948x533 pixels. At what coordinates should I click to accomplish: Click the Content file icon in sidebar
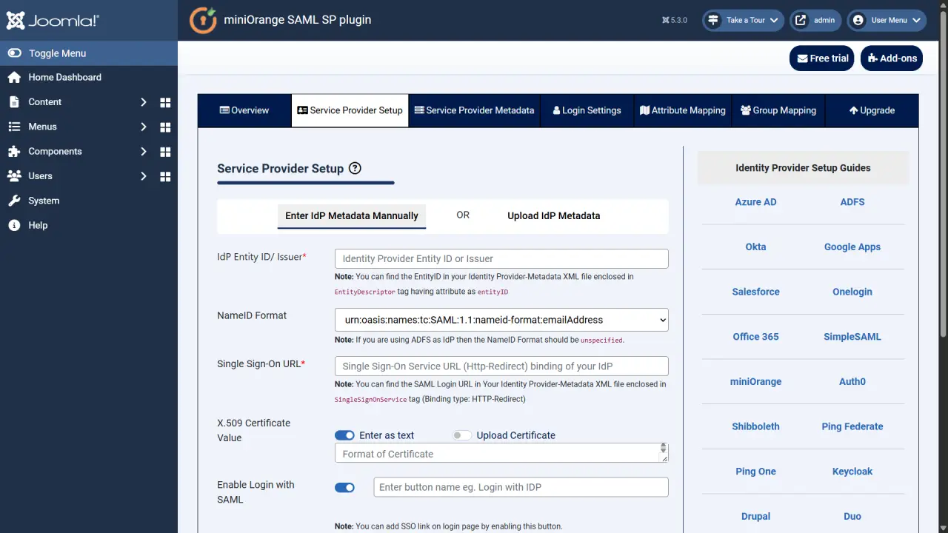(x=14, y=102)
